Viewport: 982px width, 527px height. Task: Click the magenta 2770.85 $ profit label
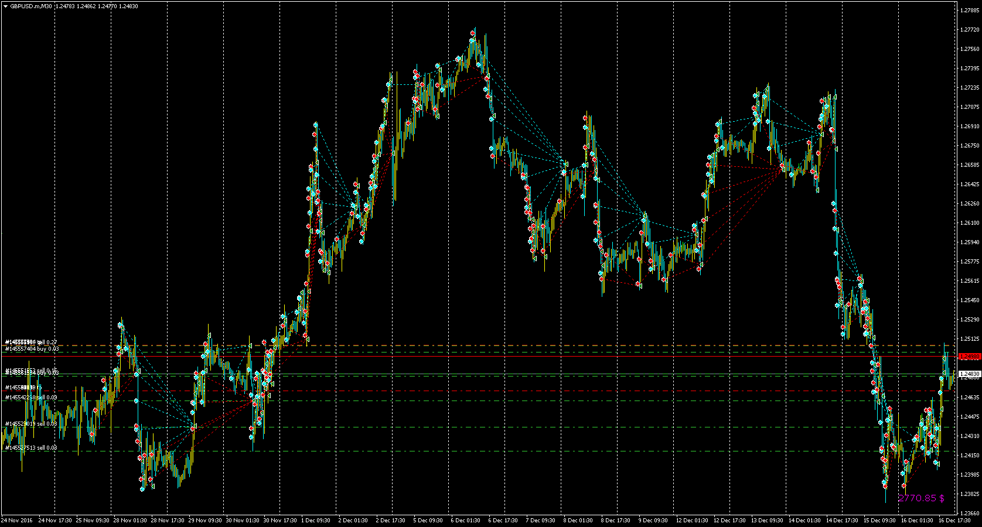[x=921, y=498]
